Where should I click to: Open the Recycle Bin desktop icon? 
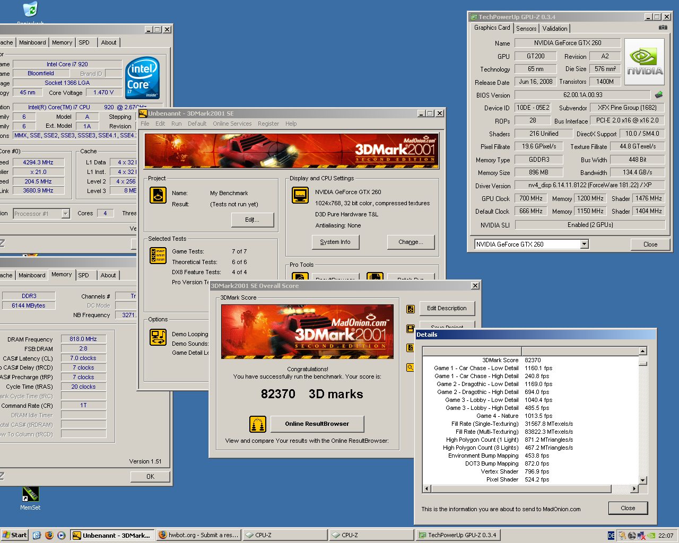click(x=30, y=10)
